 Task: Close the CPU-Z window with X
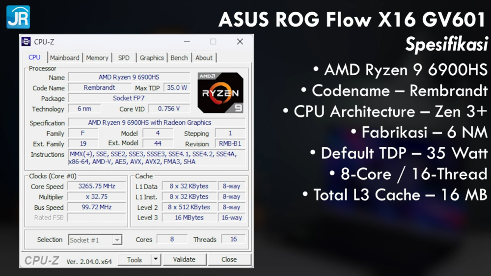coord(240,42)
